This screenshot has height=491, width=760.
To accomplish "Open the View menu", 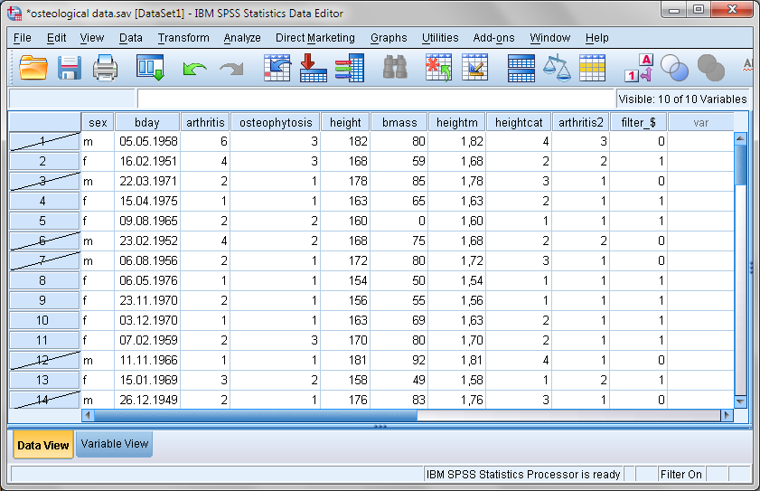I will tap(91, 38).
